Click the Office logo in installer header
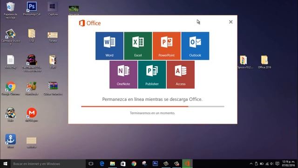The height and width of the screenshot is (168, 298). [90, 23]
